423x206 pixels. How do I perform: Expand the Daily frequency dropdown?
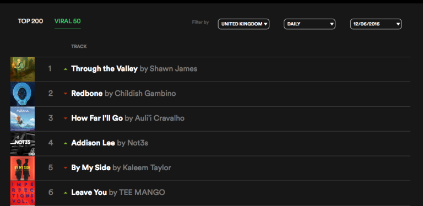pyautogui.click(x=310, y=24)
